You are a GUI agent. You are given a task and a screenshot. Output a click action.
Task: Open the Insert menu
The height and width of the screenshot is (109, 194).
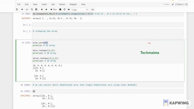[x=44, y=4]
